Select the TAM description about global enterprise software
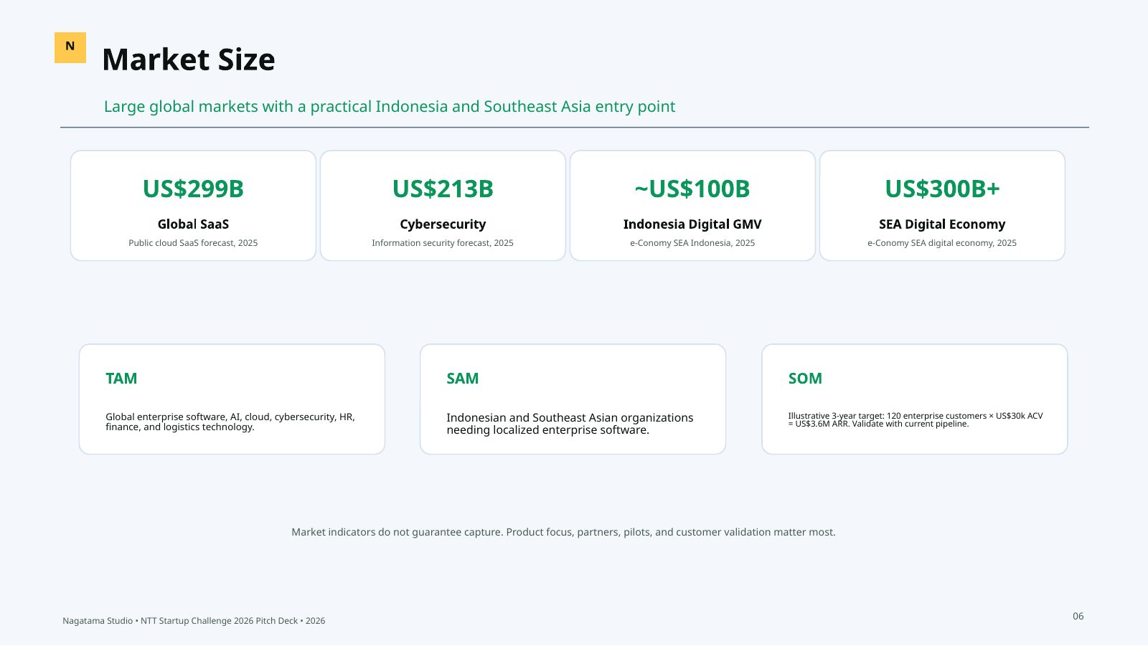The image size is (1148, 646). click(230, 422)
